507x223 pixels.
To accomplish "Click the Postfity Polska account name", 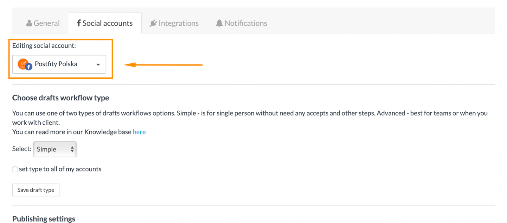I will [x=56, y=64].
